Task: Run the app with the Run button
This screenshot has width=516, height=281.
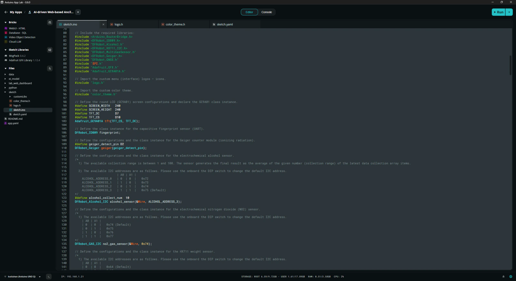Action: (498, 12)
